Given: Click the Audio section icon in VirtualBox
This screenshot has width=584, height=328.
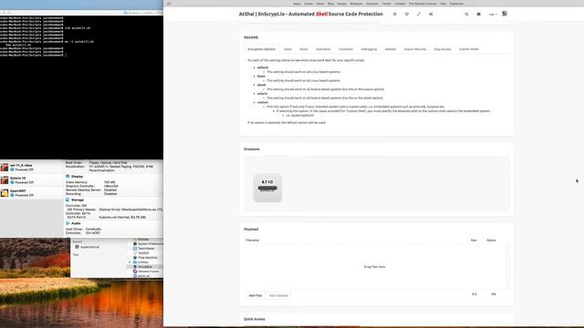Looking at the screenshot, I should click(x=68, y=223).
